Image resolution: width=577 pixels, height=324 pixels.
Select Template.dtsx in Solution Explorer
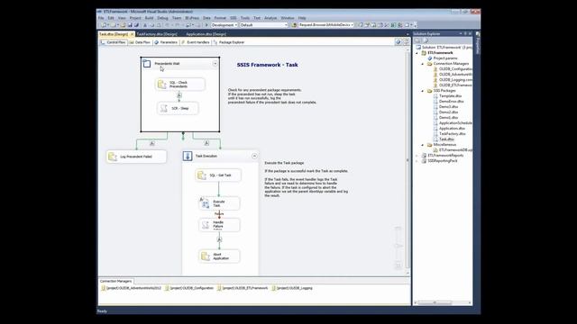450,96
